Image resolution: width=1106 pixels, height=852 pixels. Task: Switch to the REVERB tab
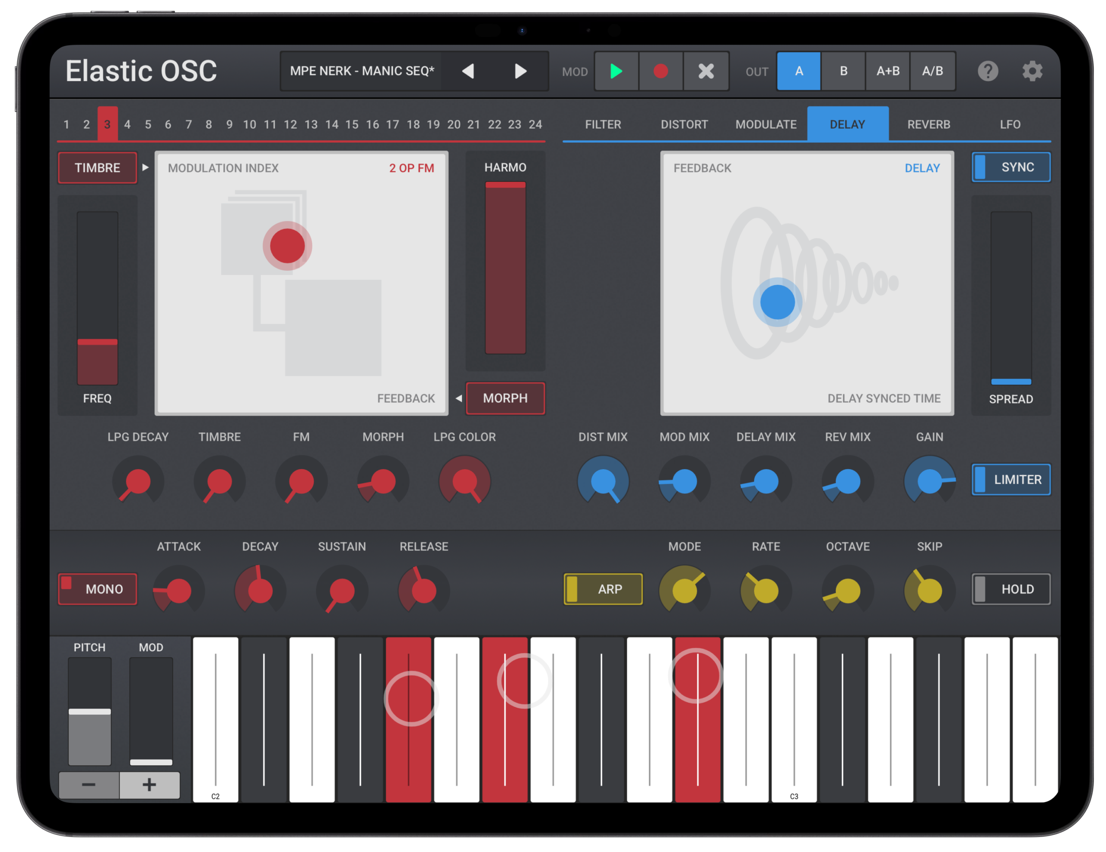928,124
